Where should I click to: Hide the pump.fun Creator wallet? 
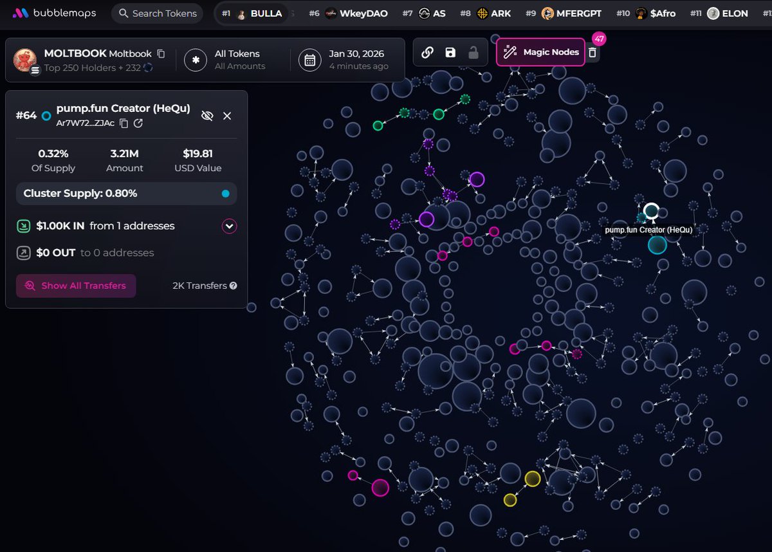[207, 115]
